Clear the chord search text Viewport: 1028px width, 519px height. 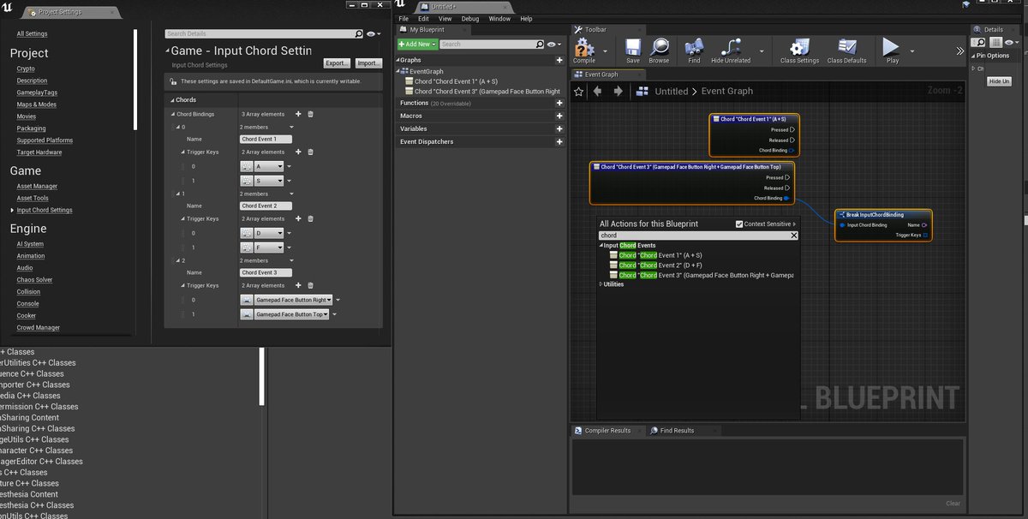click(793, 236)
